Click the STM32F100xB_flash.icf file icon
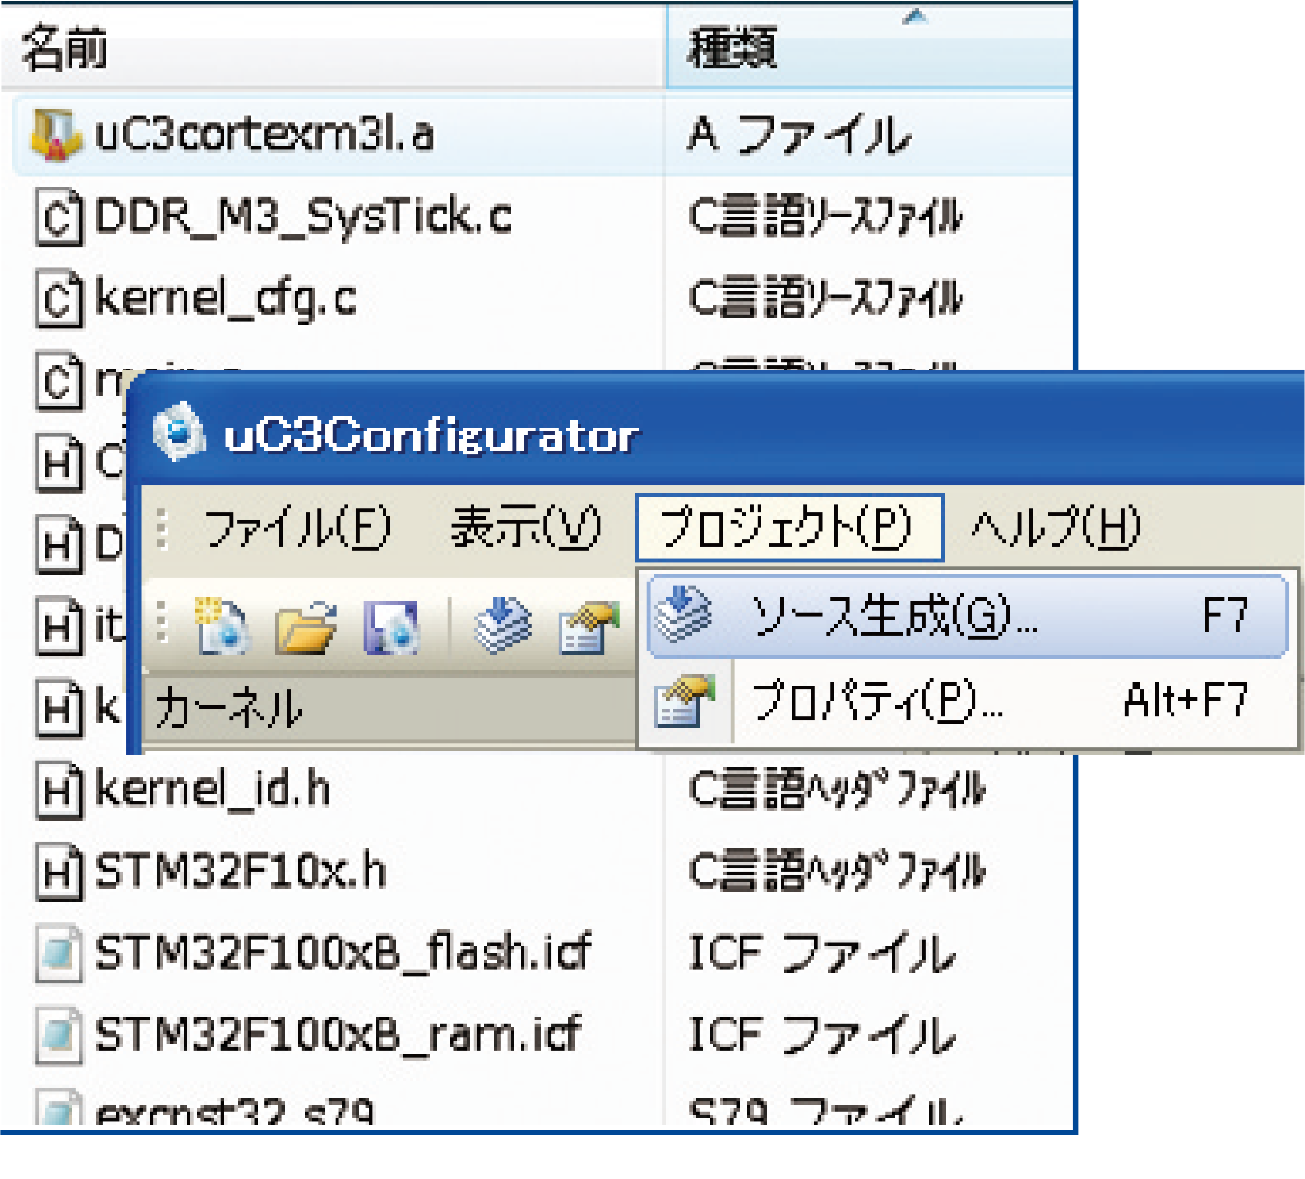This screenshot has width=1305, height=1179. [x=58, y=954]
